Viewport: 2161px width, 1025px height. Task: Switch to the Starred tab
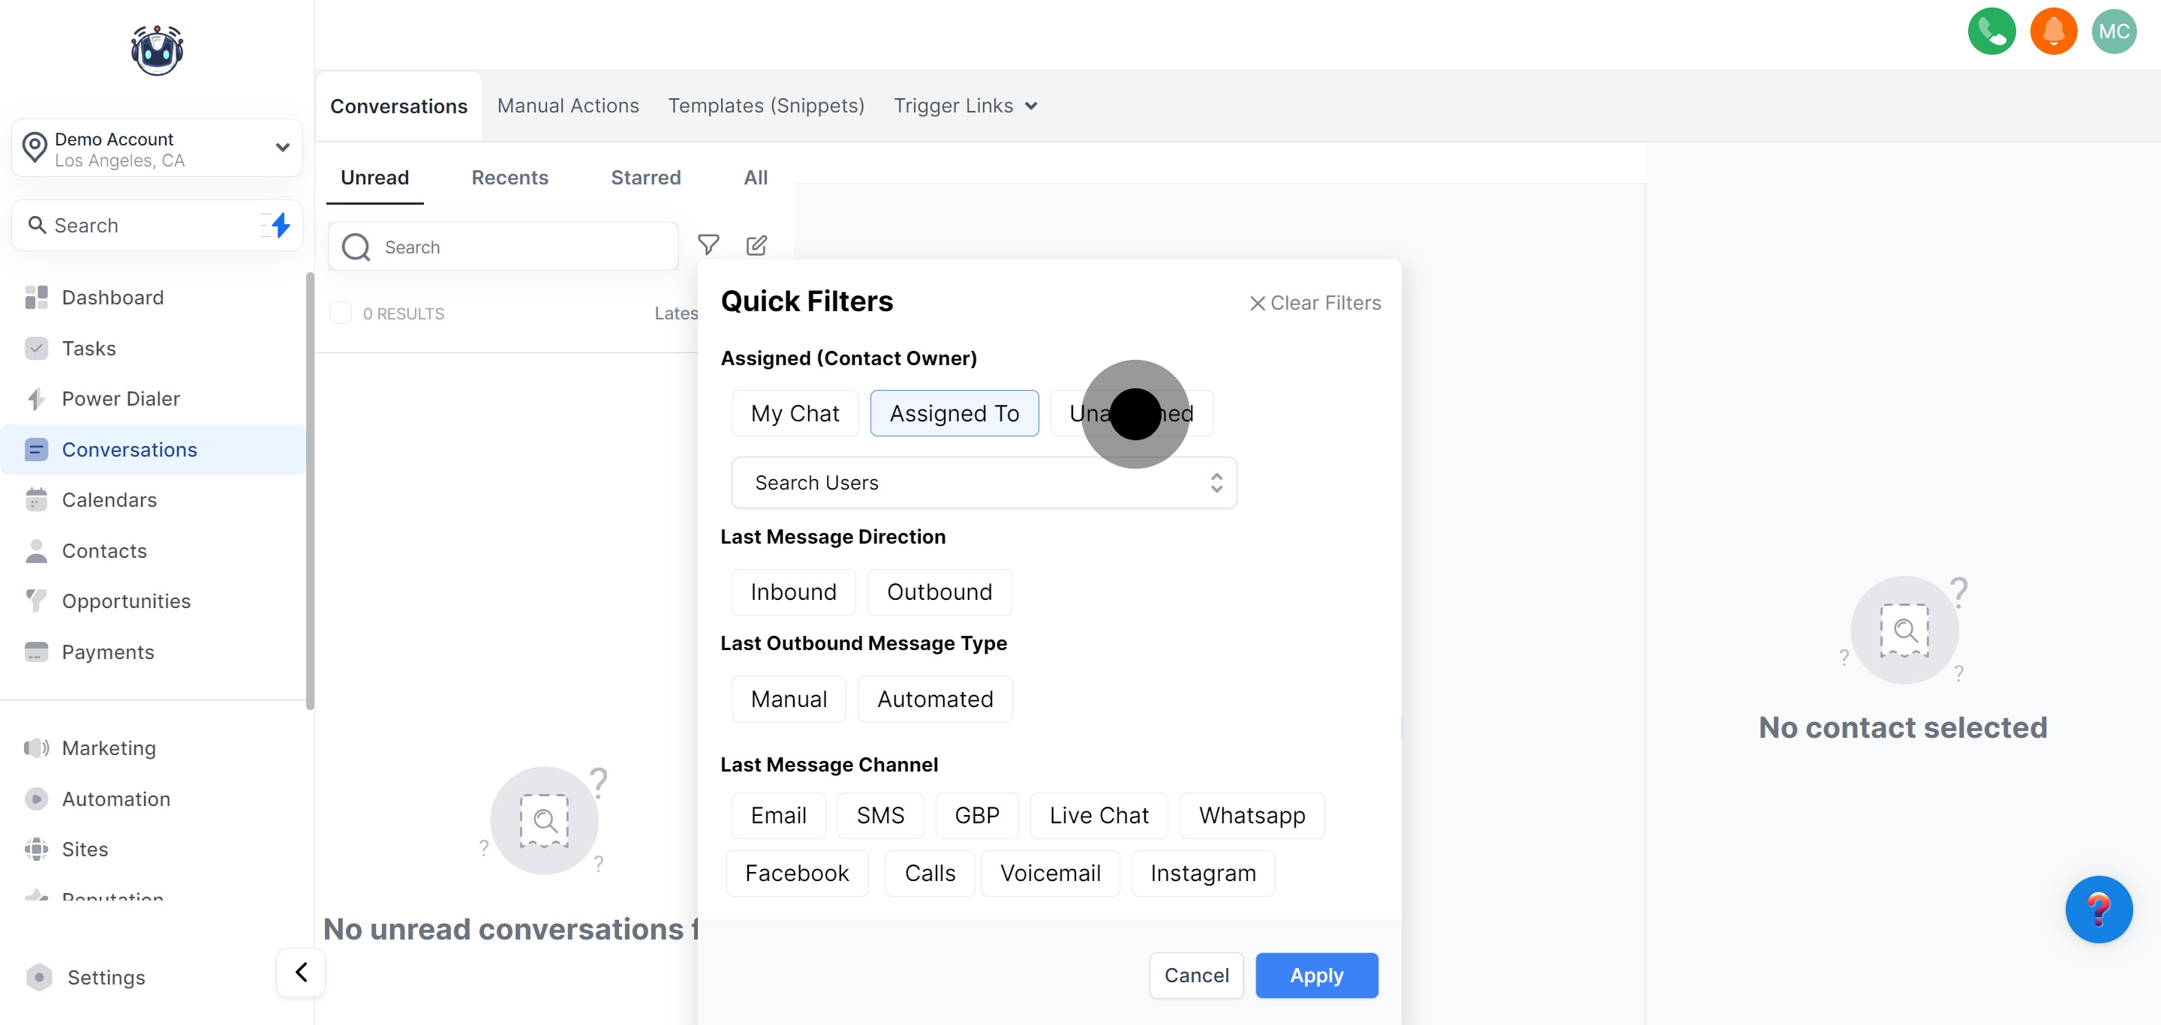[645, 178]
